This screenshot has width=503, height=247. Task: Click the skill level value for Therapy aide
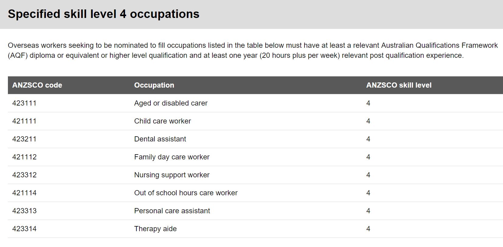368,229
